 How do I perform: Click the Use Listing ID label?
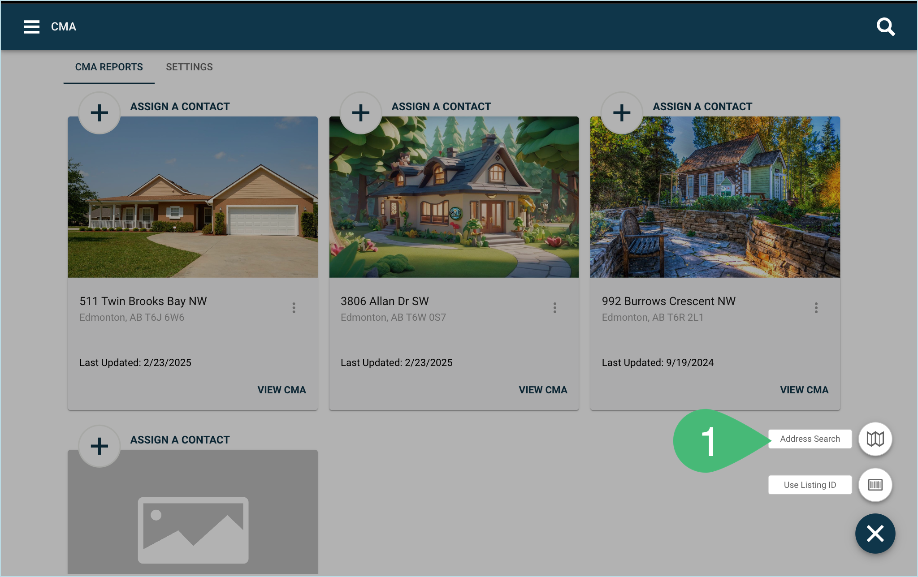pos(810,485)
